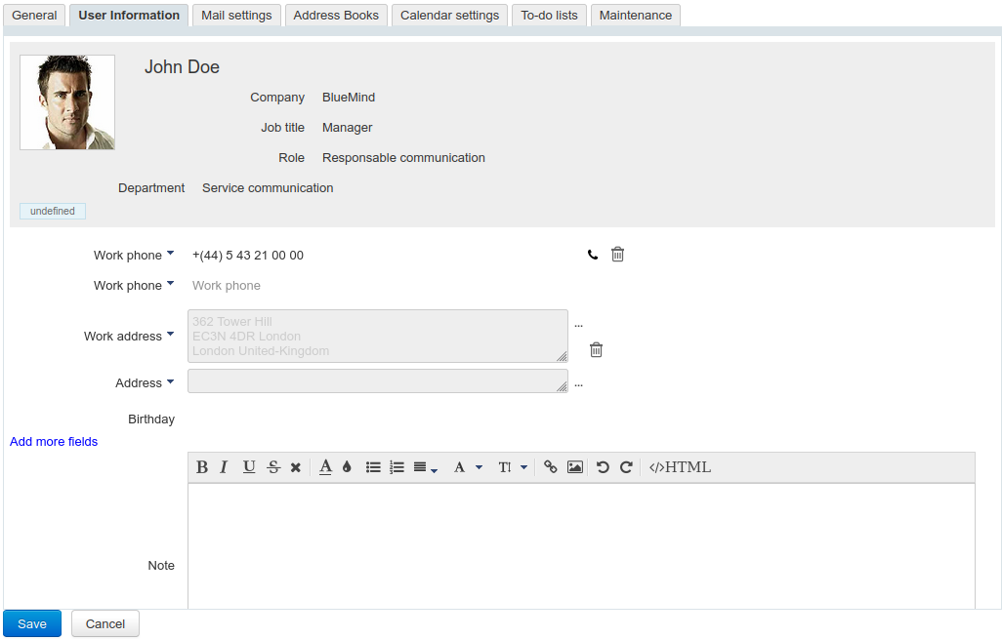
Task: Insert a bulleted list
Action: (x=373, y=467)
